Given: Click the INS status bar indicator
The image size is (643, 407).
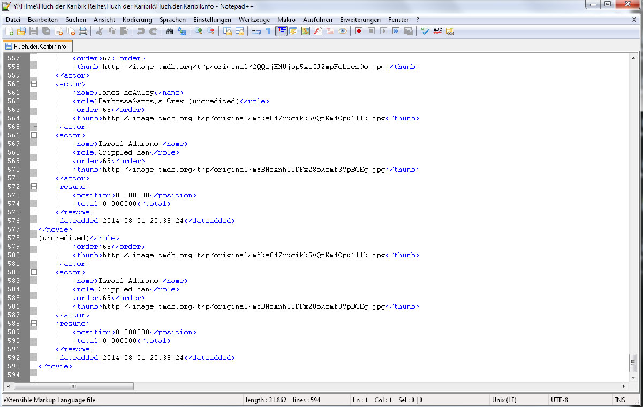Looking at the screenshot, I should pos(620,400).
